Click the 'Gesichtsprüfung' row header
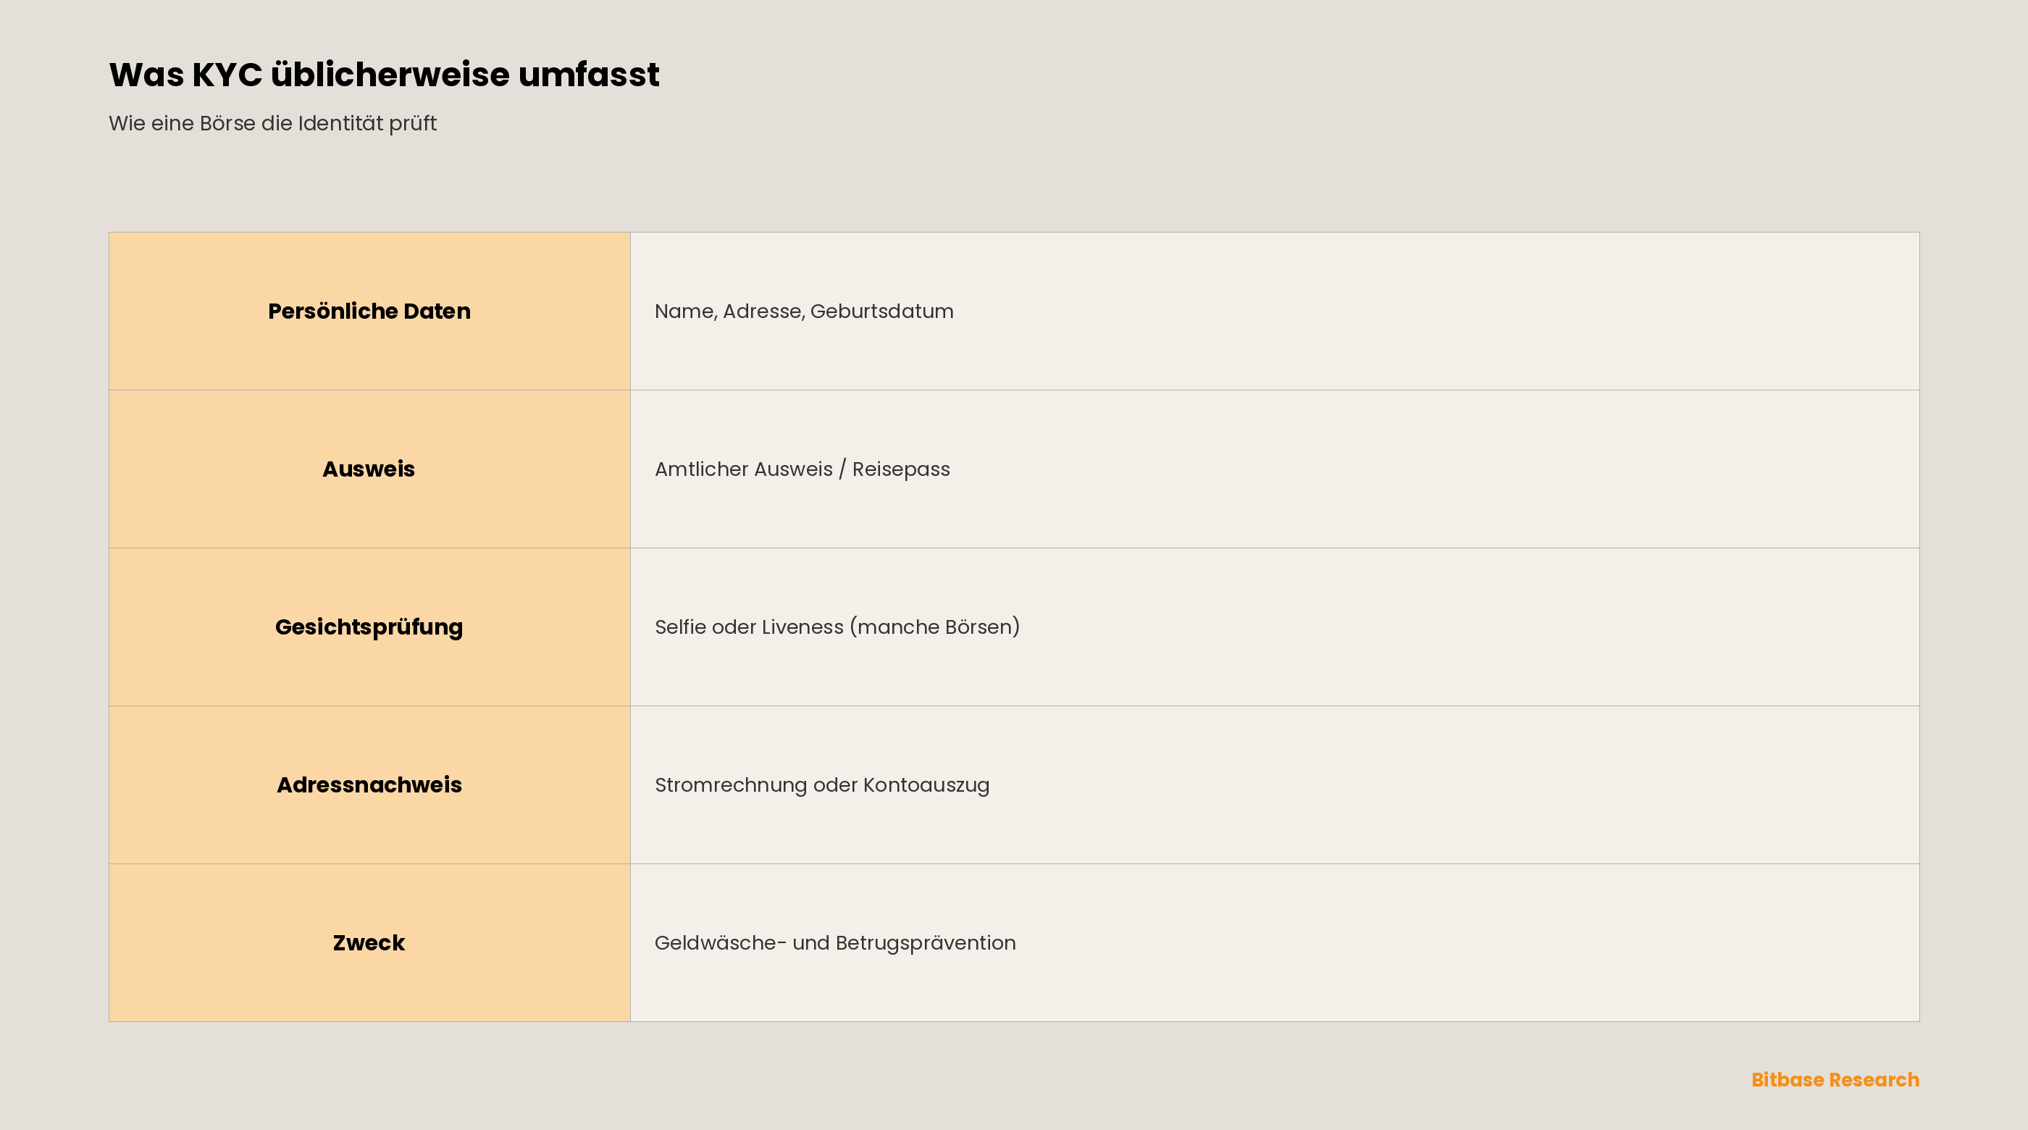 point(369,627)
